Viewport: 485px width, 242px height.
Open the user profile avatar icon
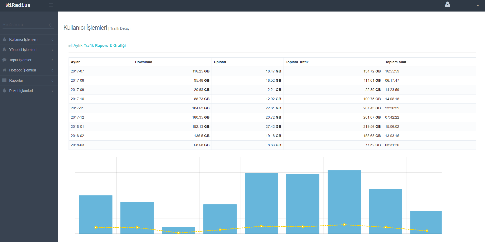click(448, 5)
